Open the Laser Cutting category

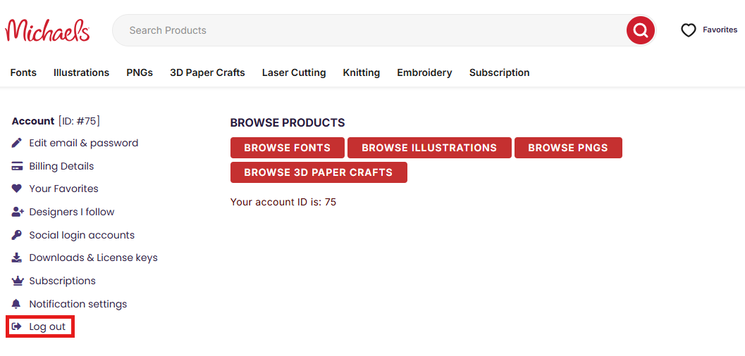coord(294,72)
